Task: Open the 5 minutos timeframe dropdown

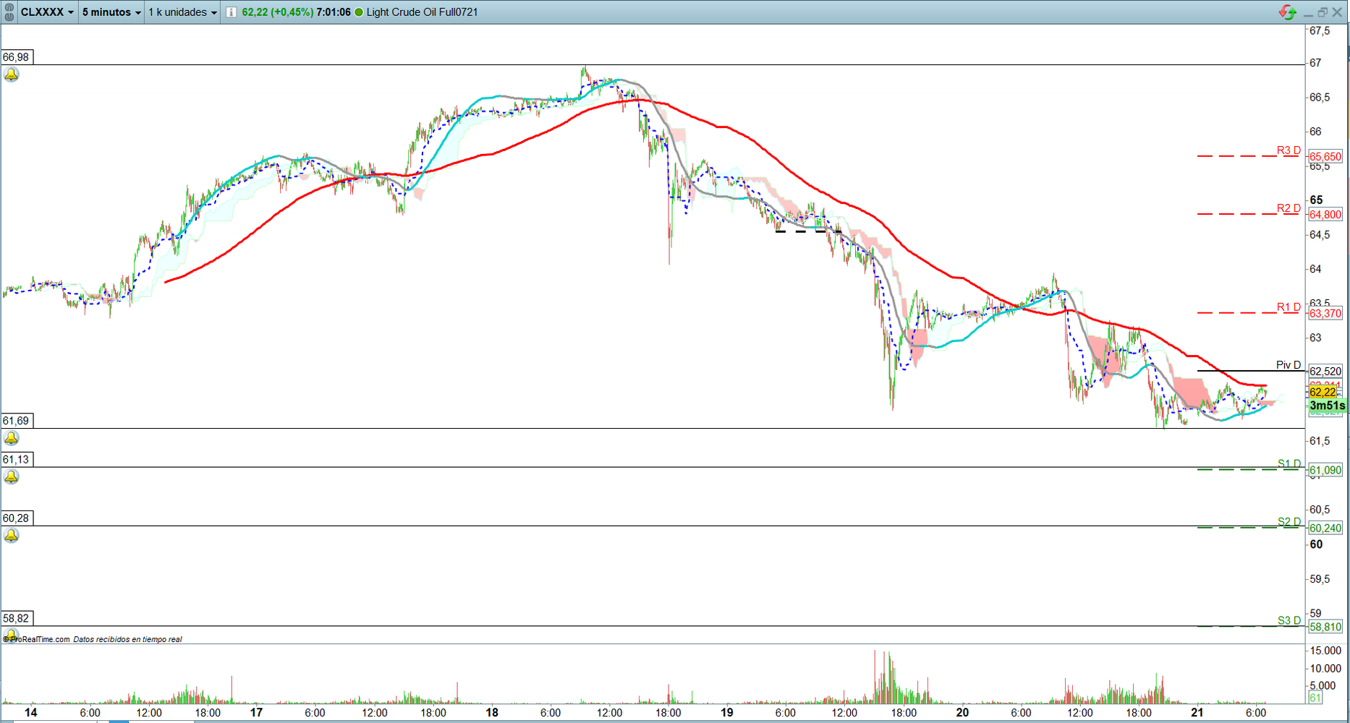Action: coord(111,12)
